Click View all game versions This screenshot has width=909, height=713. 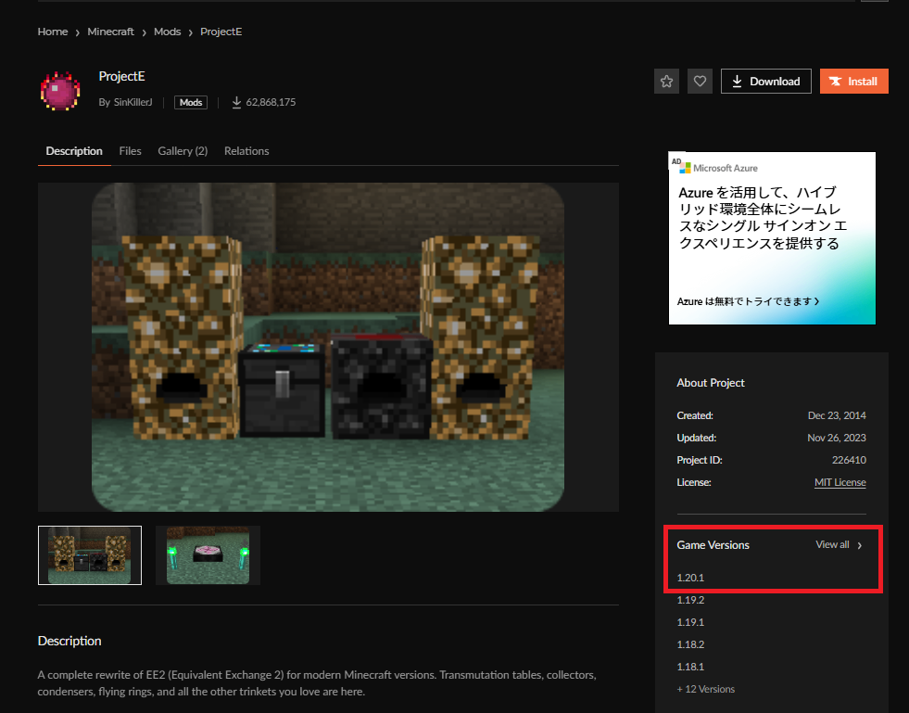[839, 545]
